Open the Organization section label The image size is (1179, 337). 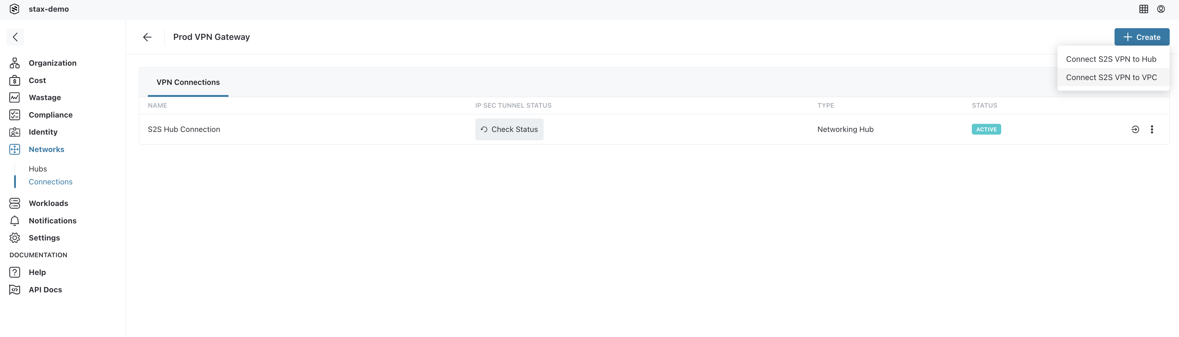[53, 63]
